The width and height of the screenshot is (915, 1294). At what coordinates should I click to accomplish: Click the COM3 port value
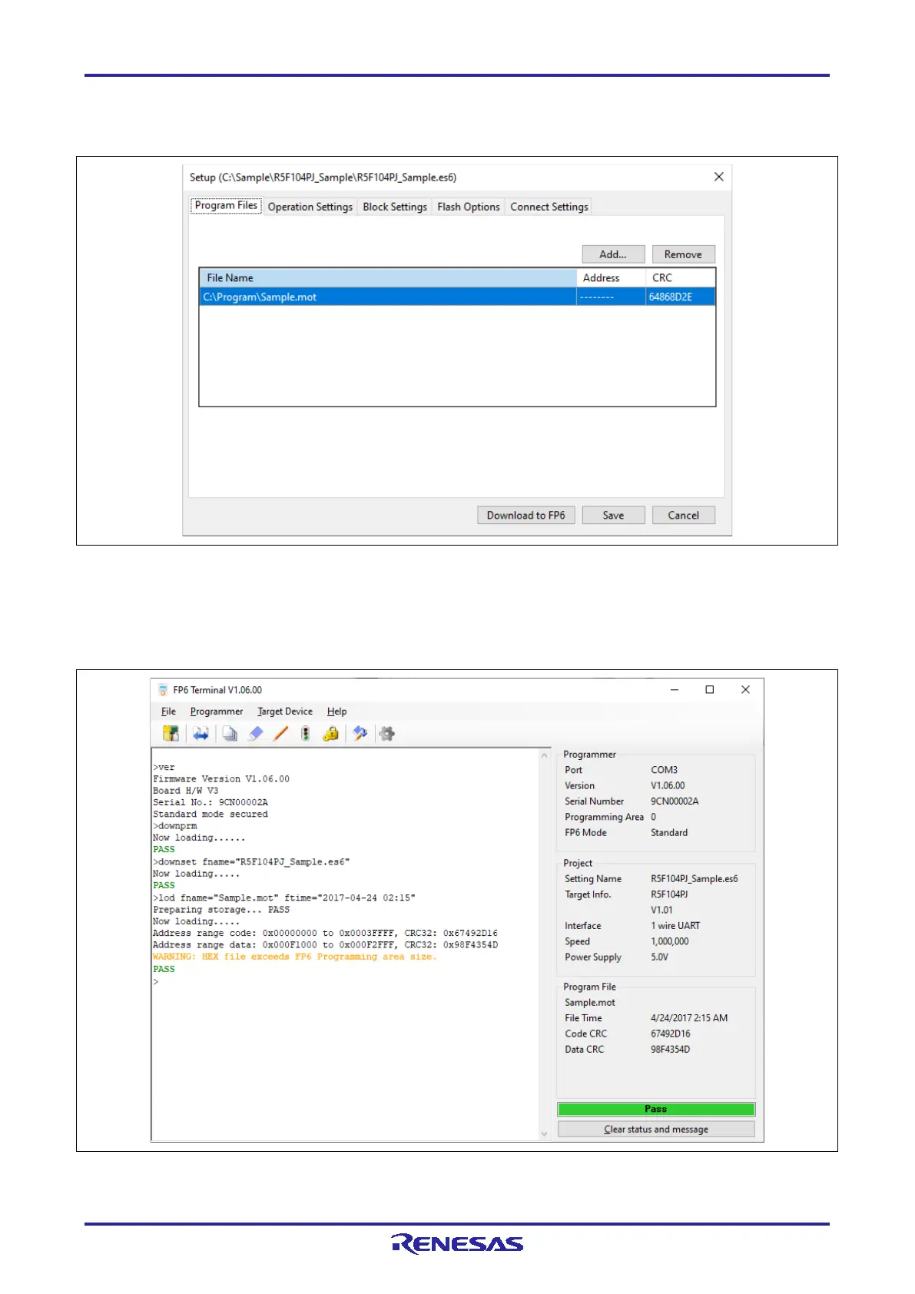coord(665,770)
